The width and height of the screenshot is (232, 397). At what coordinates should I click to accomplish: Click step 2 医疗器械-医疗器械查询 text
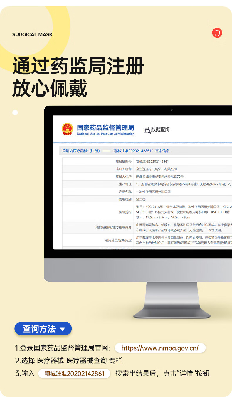tap(72, 361)
